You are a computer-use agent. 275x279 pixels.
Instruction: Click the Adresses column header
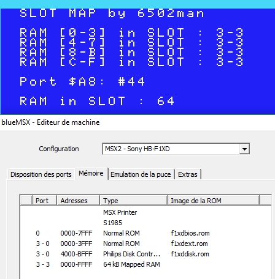(78, 201)
